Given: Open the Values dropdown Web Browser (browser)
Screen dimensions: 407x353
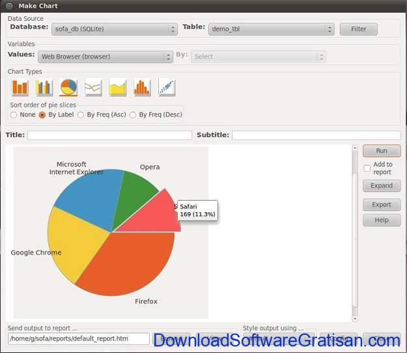Looking at the screenshot, I should click(105, 57).
